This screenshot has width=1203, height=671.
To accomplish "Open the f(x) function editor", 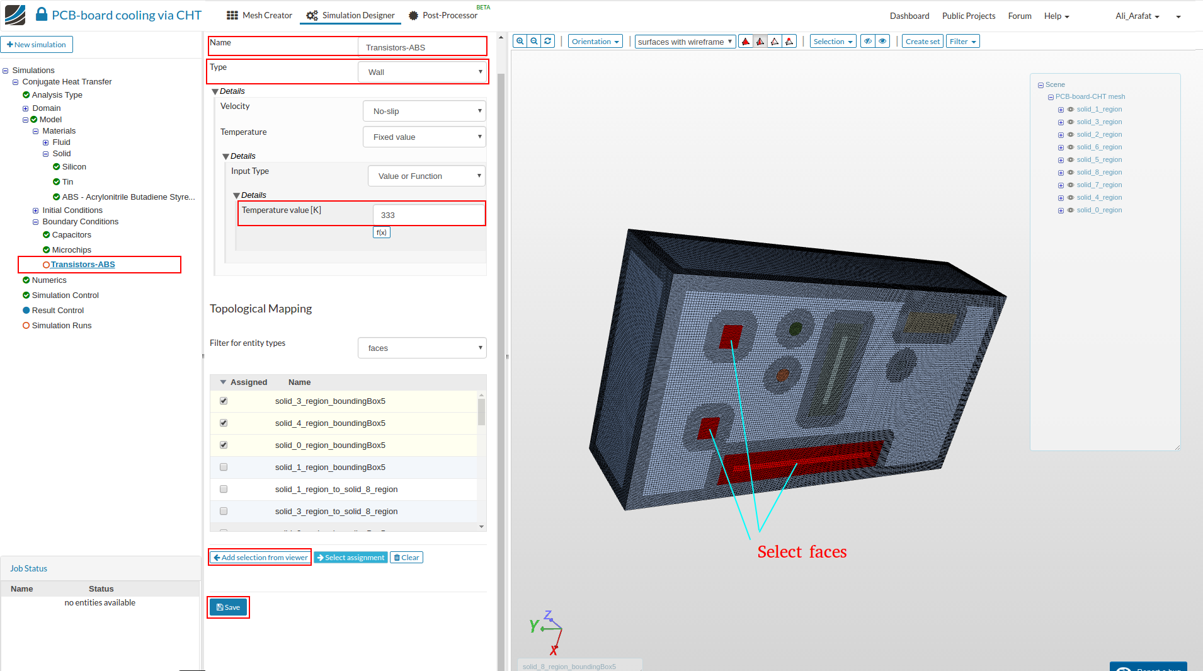I will pos(382,232).
